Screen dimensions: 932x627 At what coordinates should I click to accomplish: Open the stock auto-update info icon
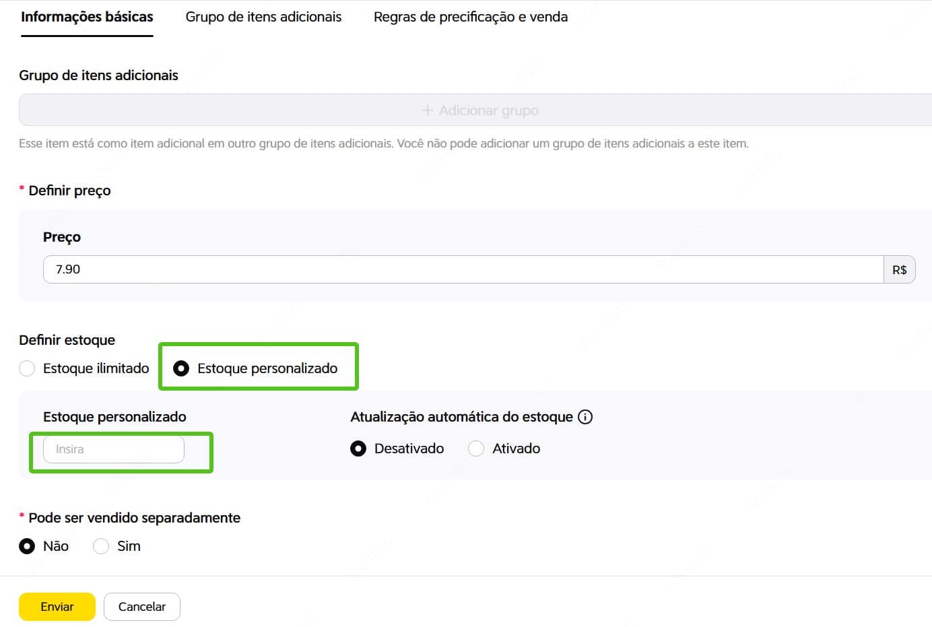pyautogui.click(x=585, y=417)
